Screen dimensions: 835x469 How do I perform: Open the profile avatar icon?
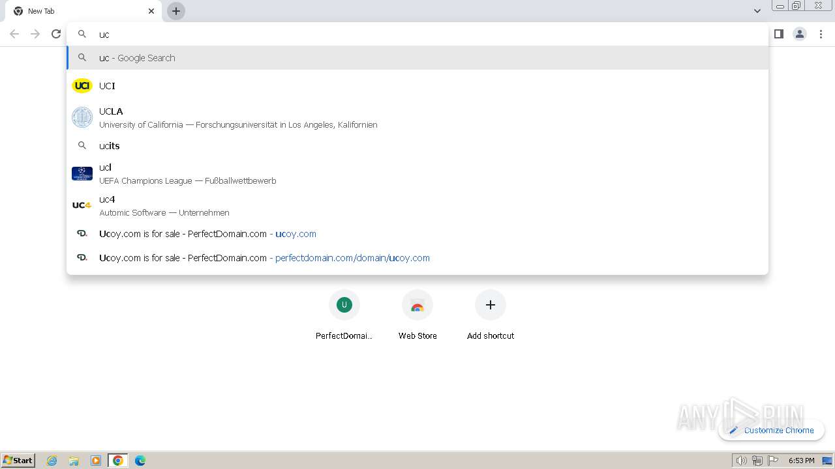pos(800,34)
